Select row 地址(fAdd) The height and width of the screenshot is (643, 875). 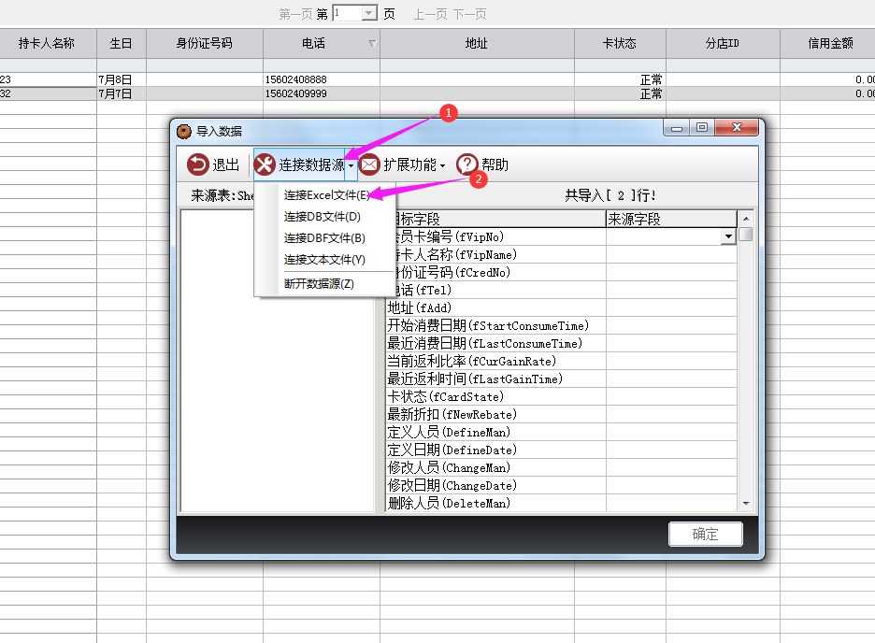click(561, 307)
